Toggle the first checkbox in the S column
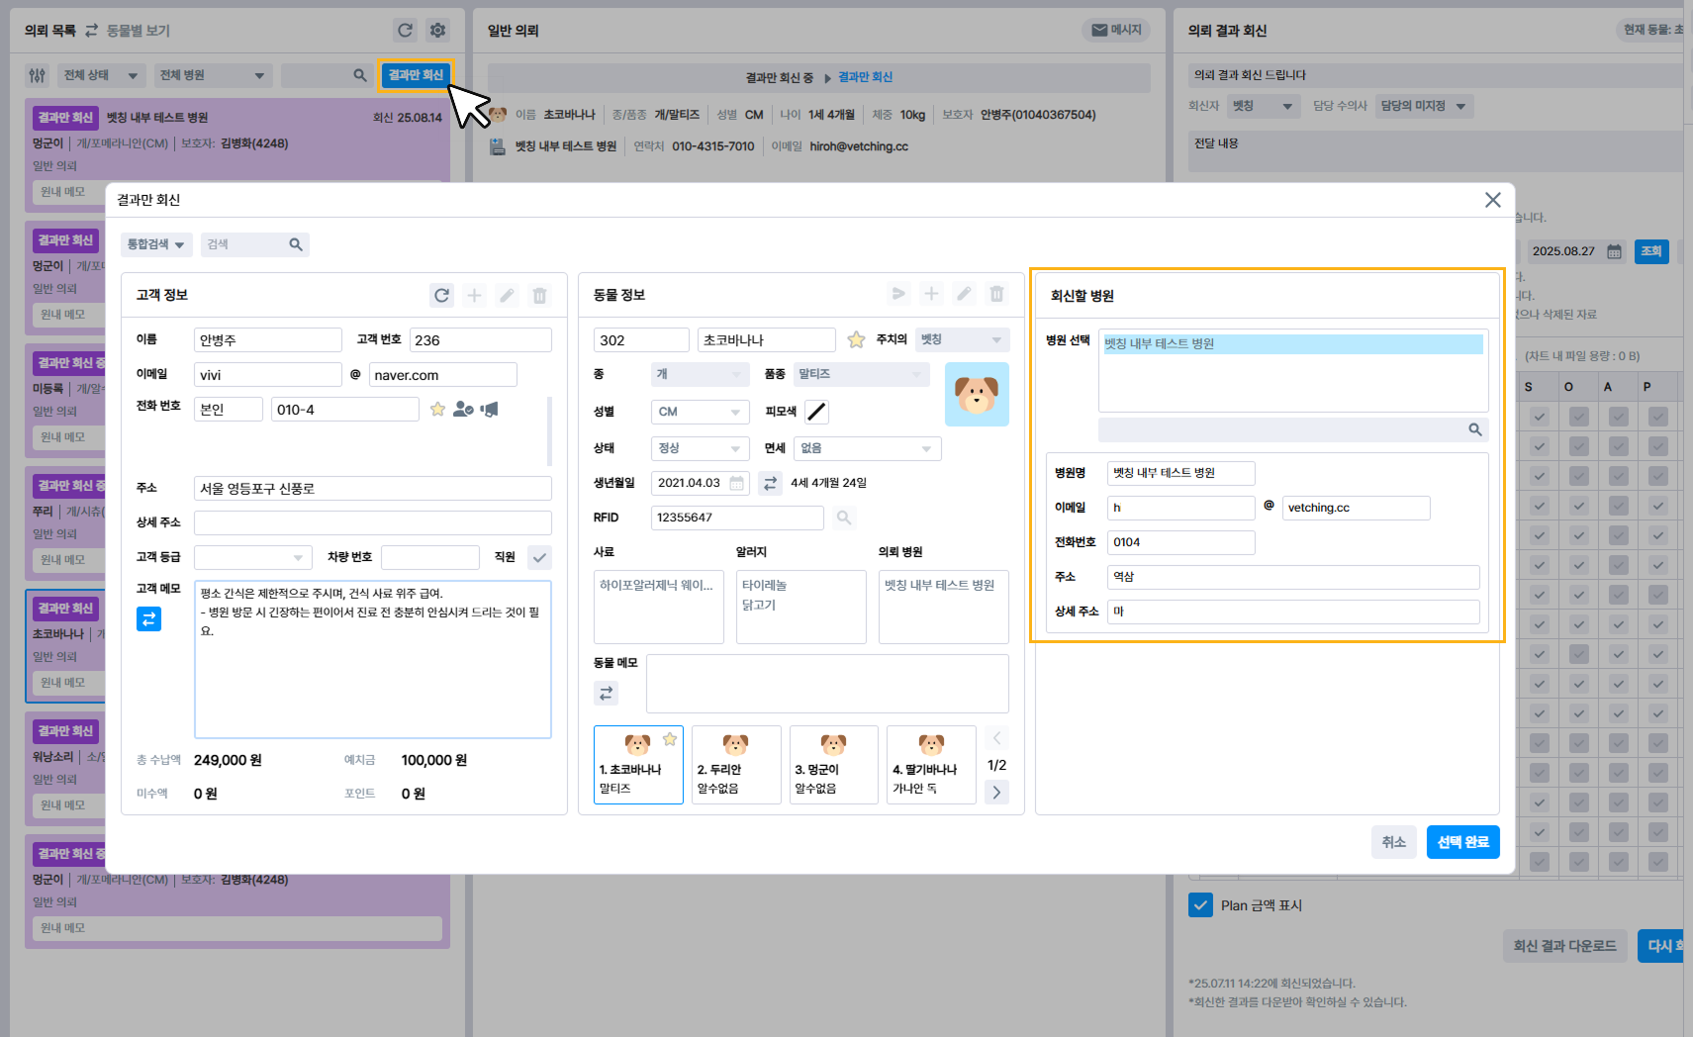The width and height of the screenshot is (1693, 1037). 1540,417
